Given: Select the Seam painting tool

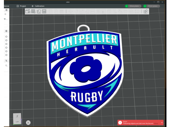Looking at the screenshot, I should click(109, 11).
